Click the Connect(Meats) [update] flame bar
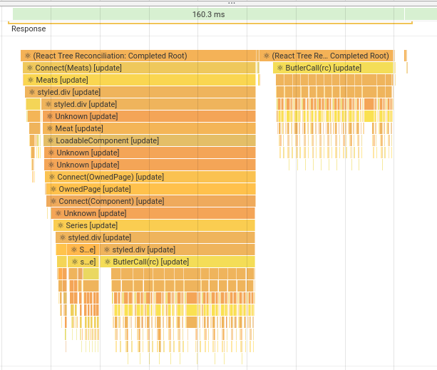437x370 pixels. [139, 68]
